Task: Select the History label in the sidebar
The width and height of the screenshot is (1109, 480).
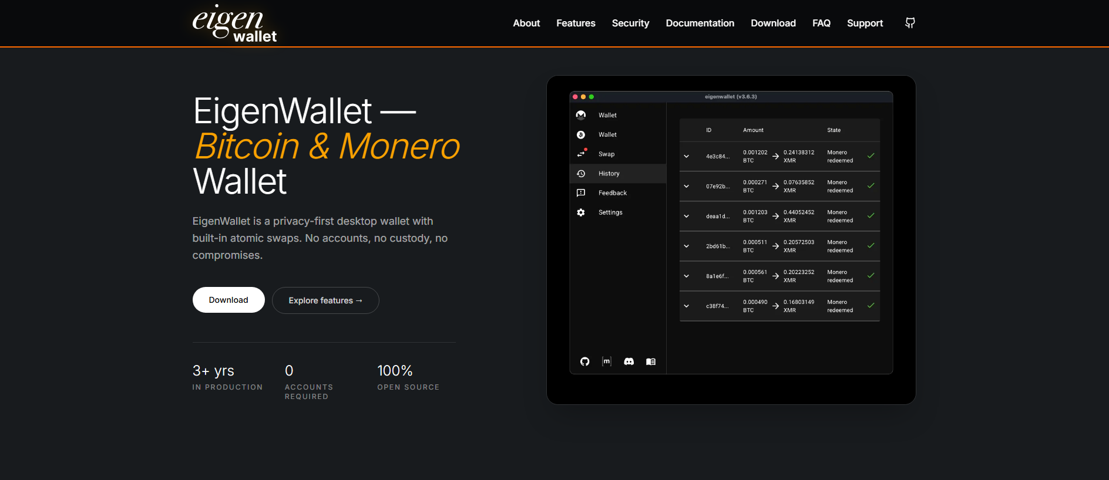Action: click(609, 174)
